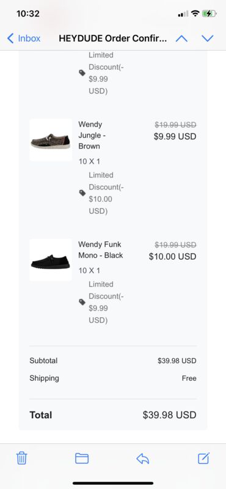
Task: Tap the battery charging icon in the status bar
Action: click(209, 13)
